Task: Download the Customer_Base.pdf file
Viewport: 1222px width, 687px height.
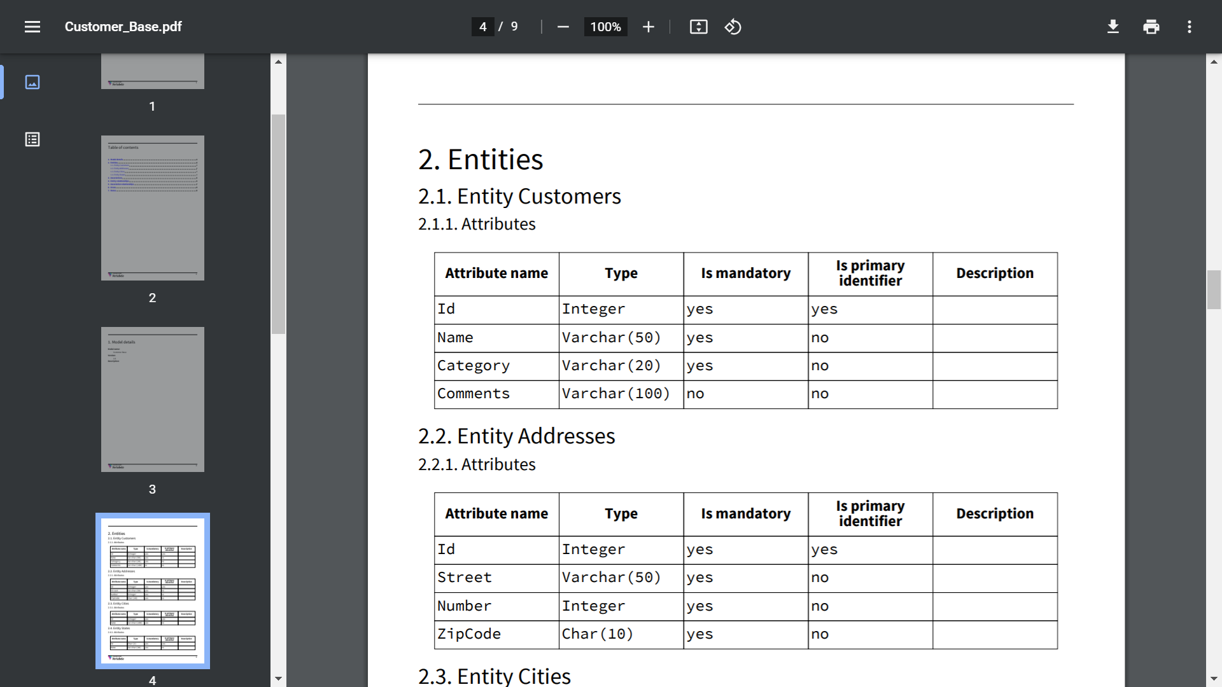Action: [x=1113, y=27]
